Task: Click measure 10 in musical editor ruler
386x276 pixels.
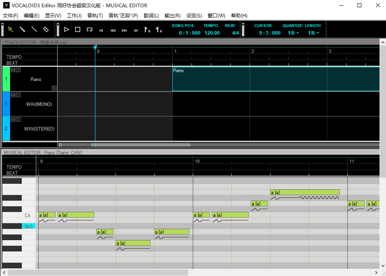Action: [x=197, y=161]
